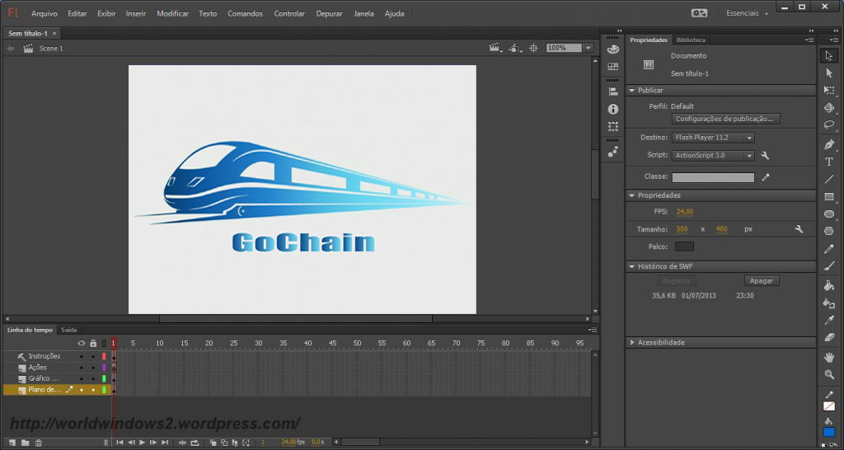Viewport: 844px width, 450px height.
Task: Toggle visibility of Instruções layer
Action: tap(82, 356)
